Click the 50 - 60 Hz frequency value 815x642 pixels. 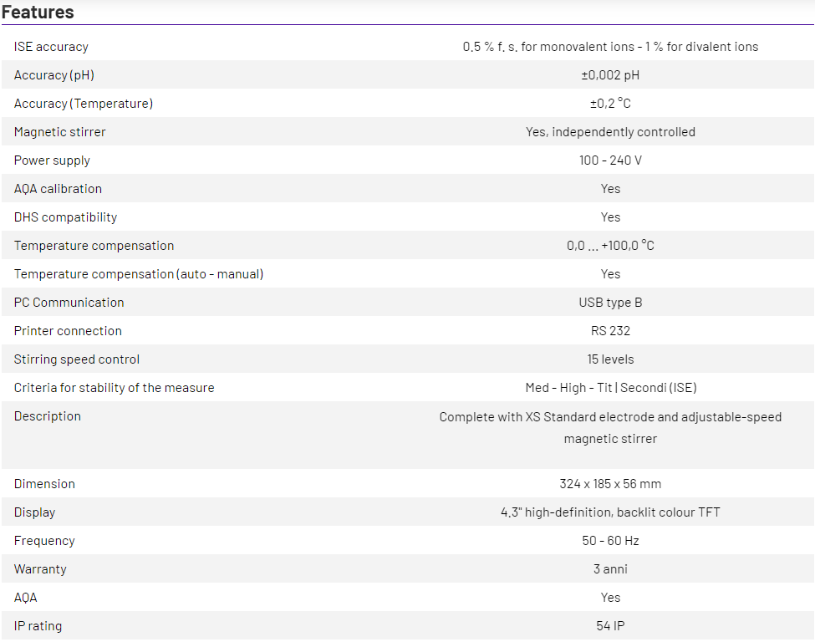[x=610, y=541]
